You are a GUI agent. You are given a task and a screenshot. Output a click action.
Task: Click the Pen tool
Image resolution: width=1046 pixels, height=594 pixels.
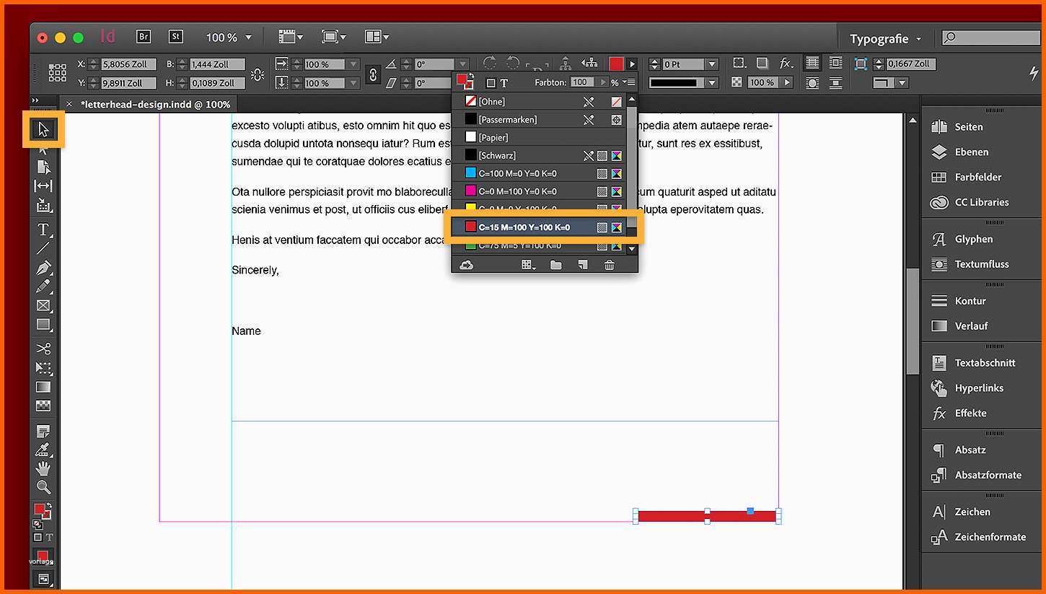43,267
